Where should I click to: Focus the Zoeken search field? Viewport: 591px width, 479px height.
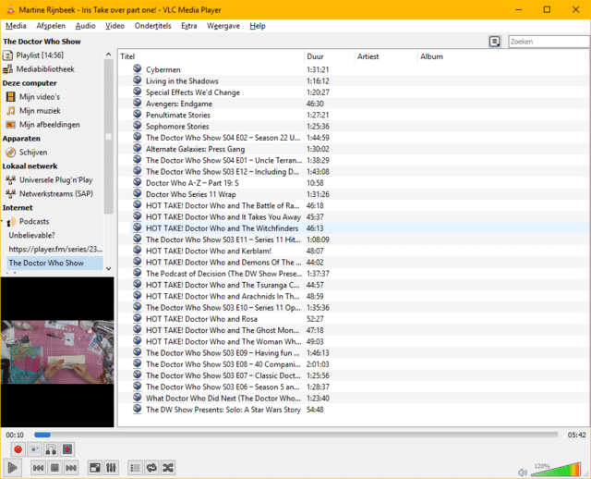(549, 42)
